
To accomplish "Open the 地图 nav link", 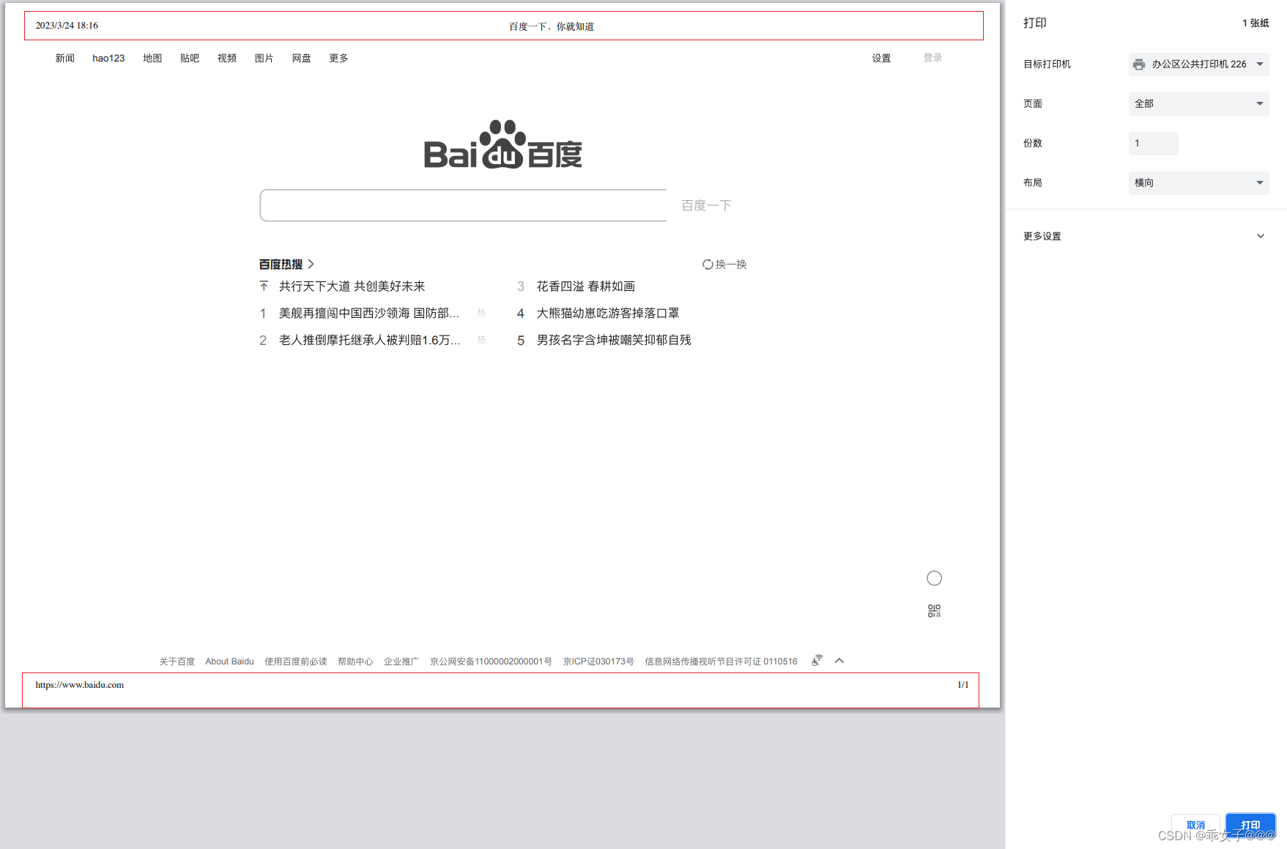I will pos(152,59).
